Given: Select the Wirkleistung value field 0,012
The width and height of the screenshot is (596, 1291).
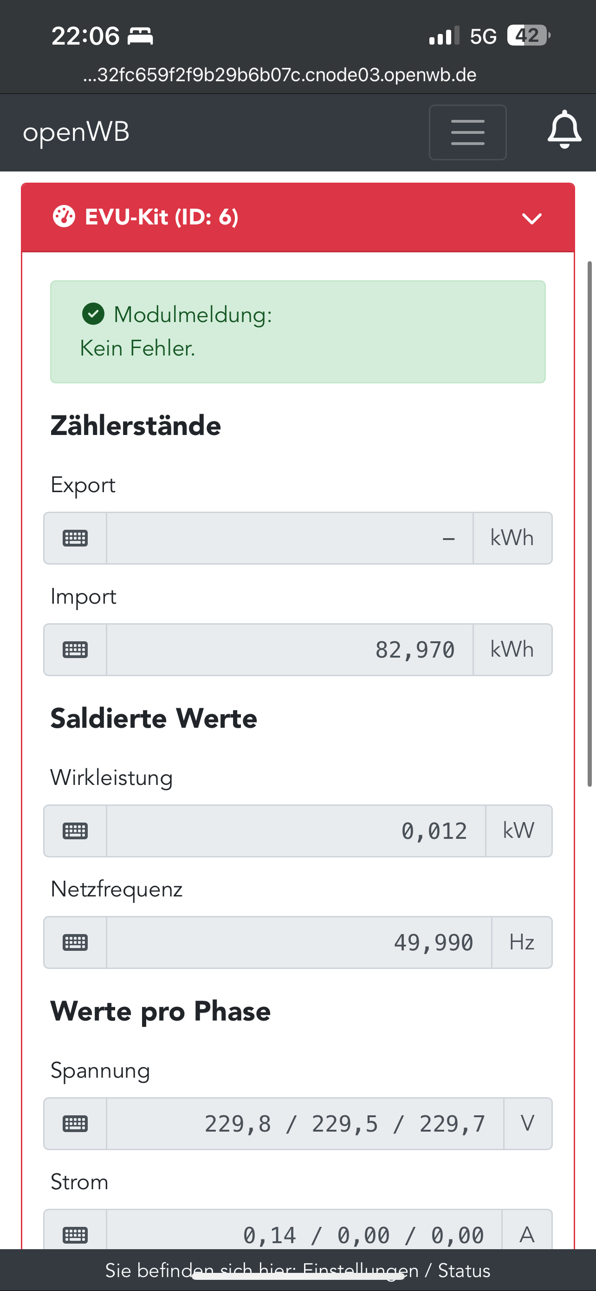Looking at the screenshot, I should tap(295, 831).
